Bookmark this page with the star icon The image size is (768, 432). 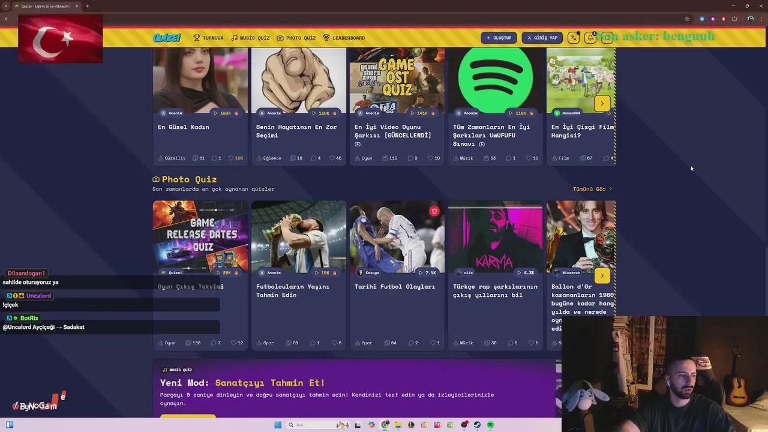coord(687,19)
